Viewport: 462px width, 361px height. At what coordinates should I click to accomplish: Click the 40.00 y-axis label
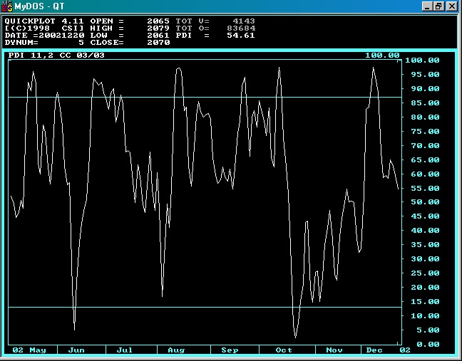(425, 231)
